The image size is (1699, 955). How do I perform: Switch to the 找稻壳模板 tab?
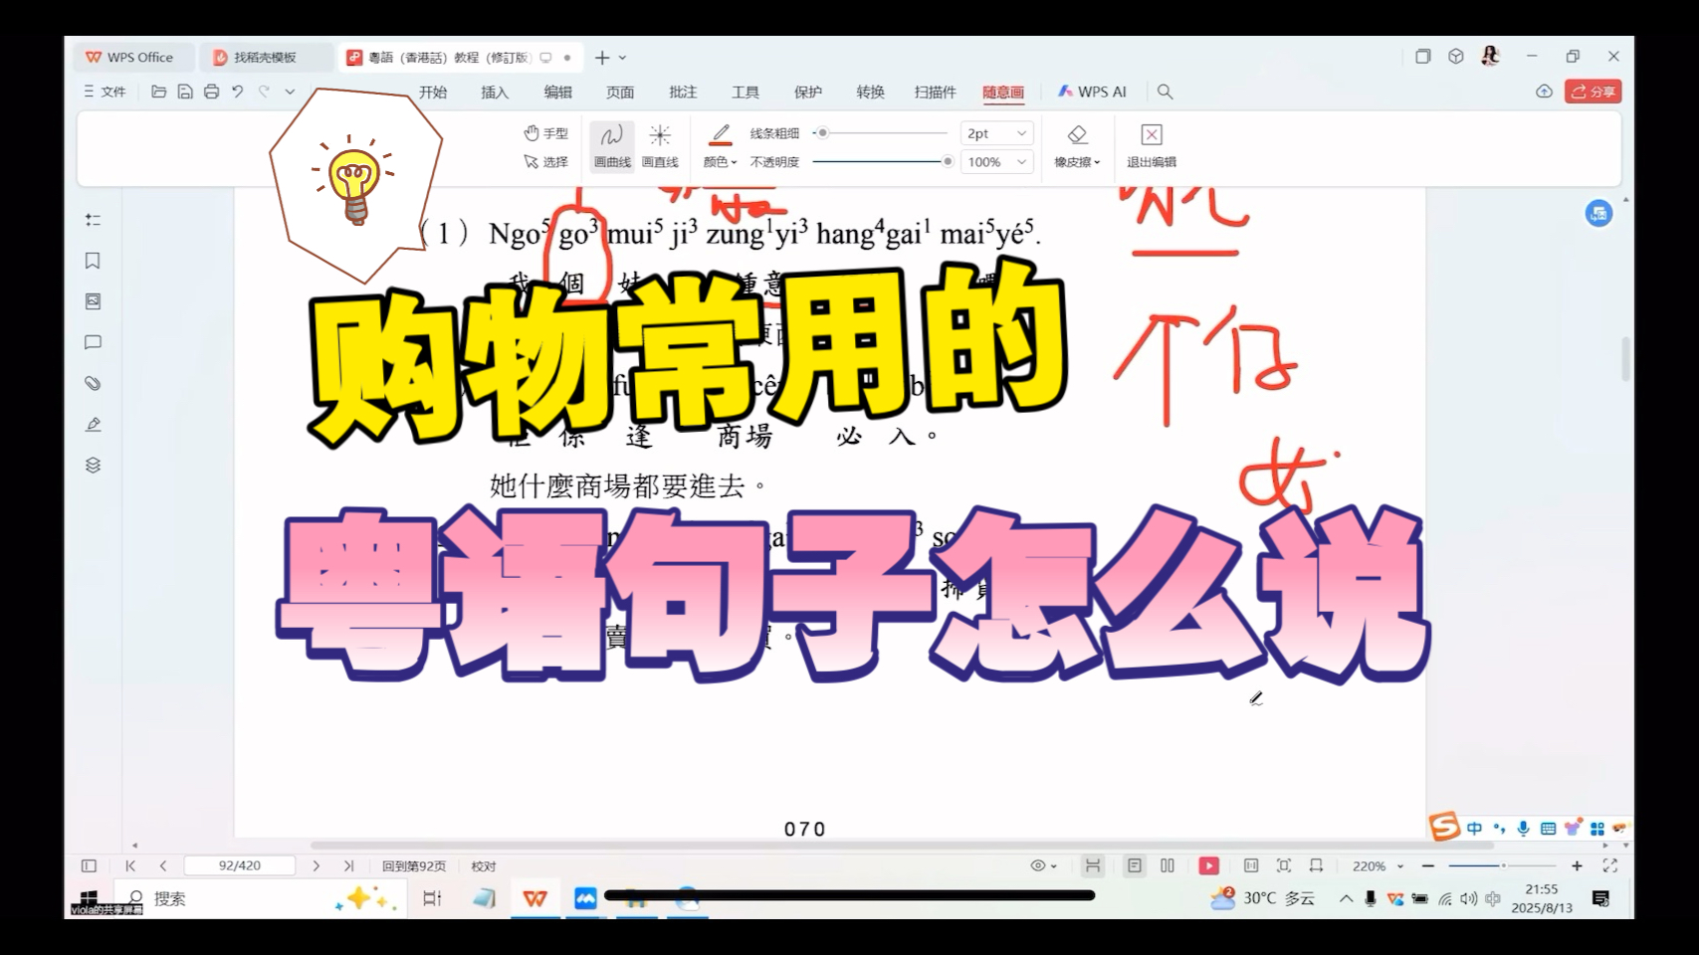265,58
